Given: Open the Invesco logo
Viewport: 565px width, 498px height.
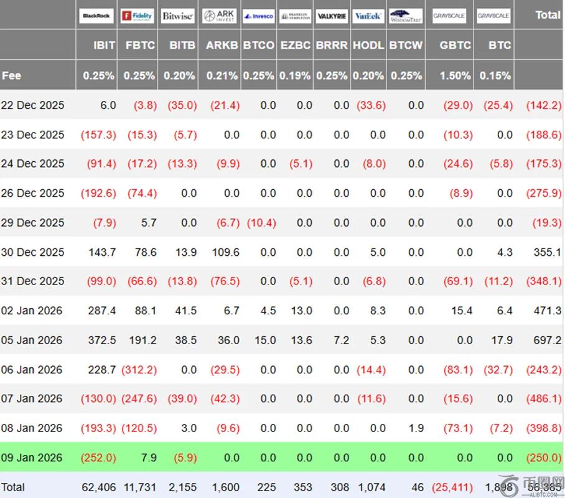Looking at the screenshot, I should pyautogui.click(x=258, y=16).
